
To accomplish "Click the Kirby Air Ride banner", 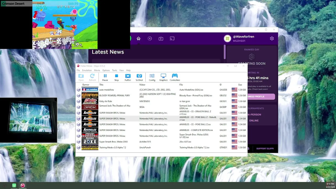I will pyautogui.click(x=90, y=101).
